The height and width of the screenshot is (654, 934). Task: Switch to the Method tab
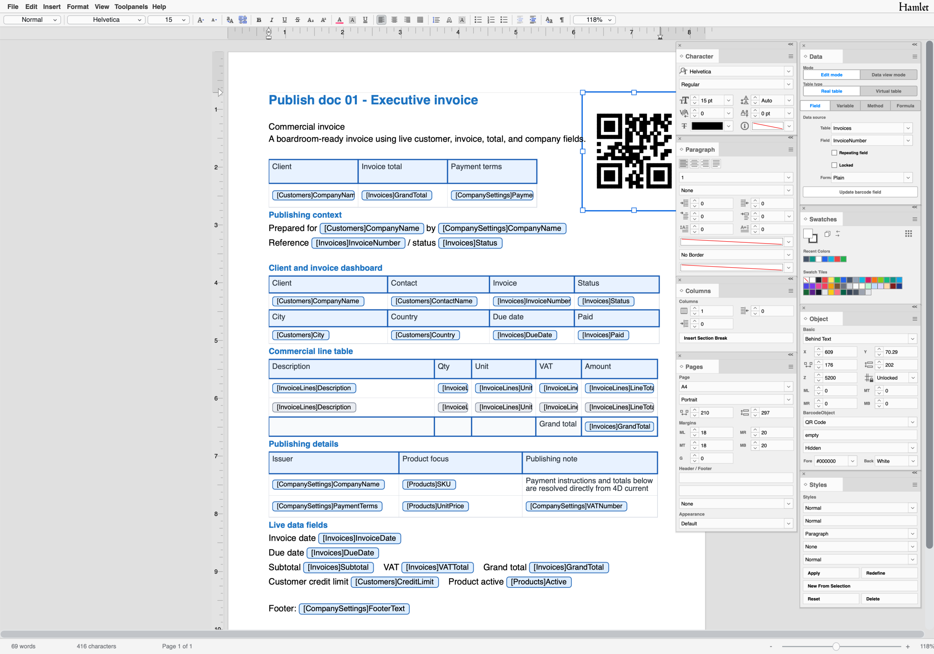click(x=875, y=106)
